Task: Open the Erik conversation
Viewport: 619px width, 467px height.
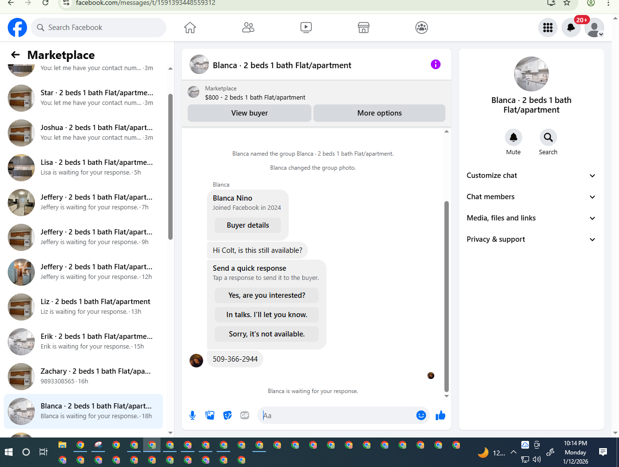Action: (x=83, y=341)
